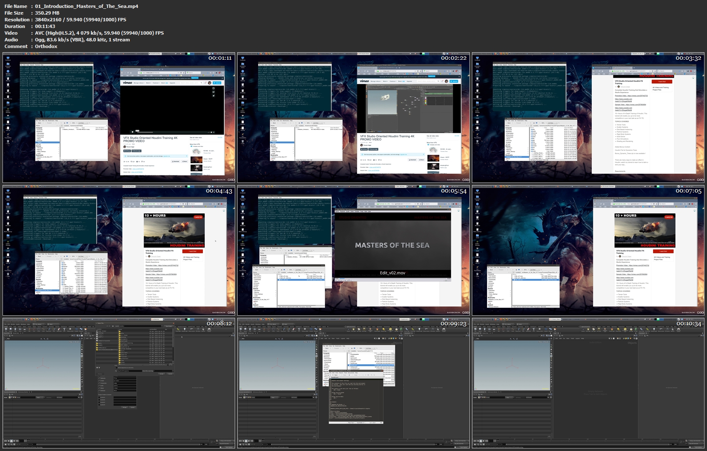Click Accept in the 00:08:12 project dialog

pos(124,407)
